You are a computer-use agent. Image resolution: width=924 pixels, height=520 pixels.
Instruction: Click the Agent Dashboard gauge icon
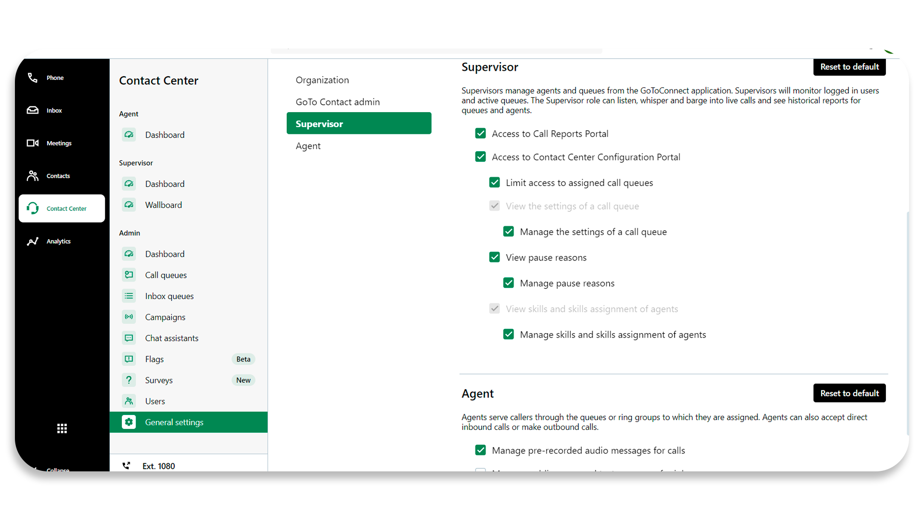(x=129, y=135)
